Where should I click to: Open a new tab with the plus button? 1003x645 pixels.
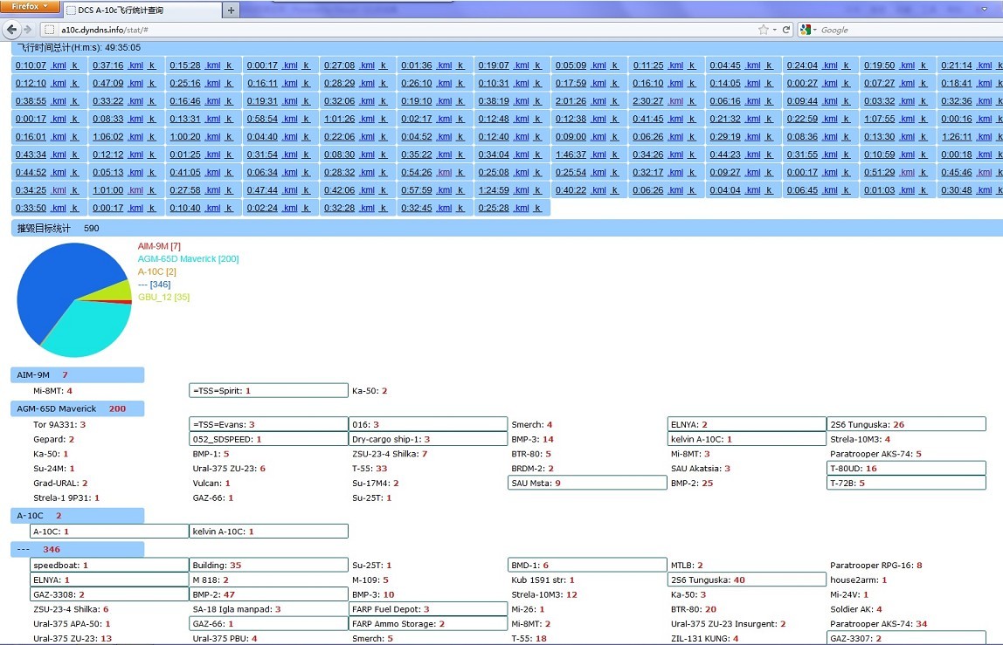pyautogui.click(x=231, y=10)
